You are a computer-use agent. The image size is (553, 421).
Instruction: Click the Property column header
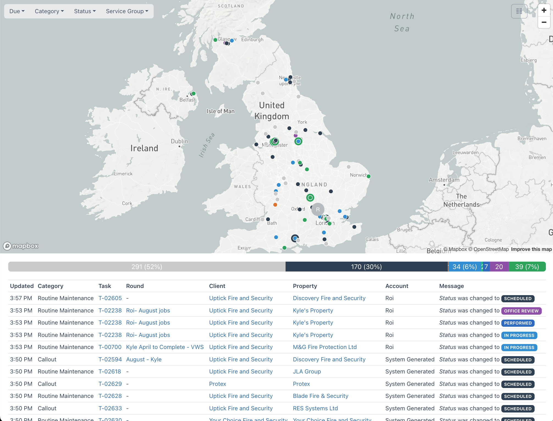(305, 286)
